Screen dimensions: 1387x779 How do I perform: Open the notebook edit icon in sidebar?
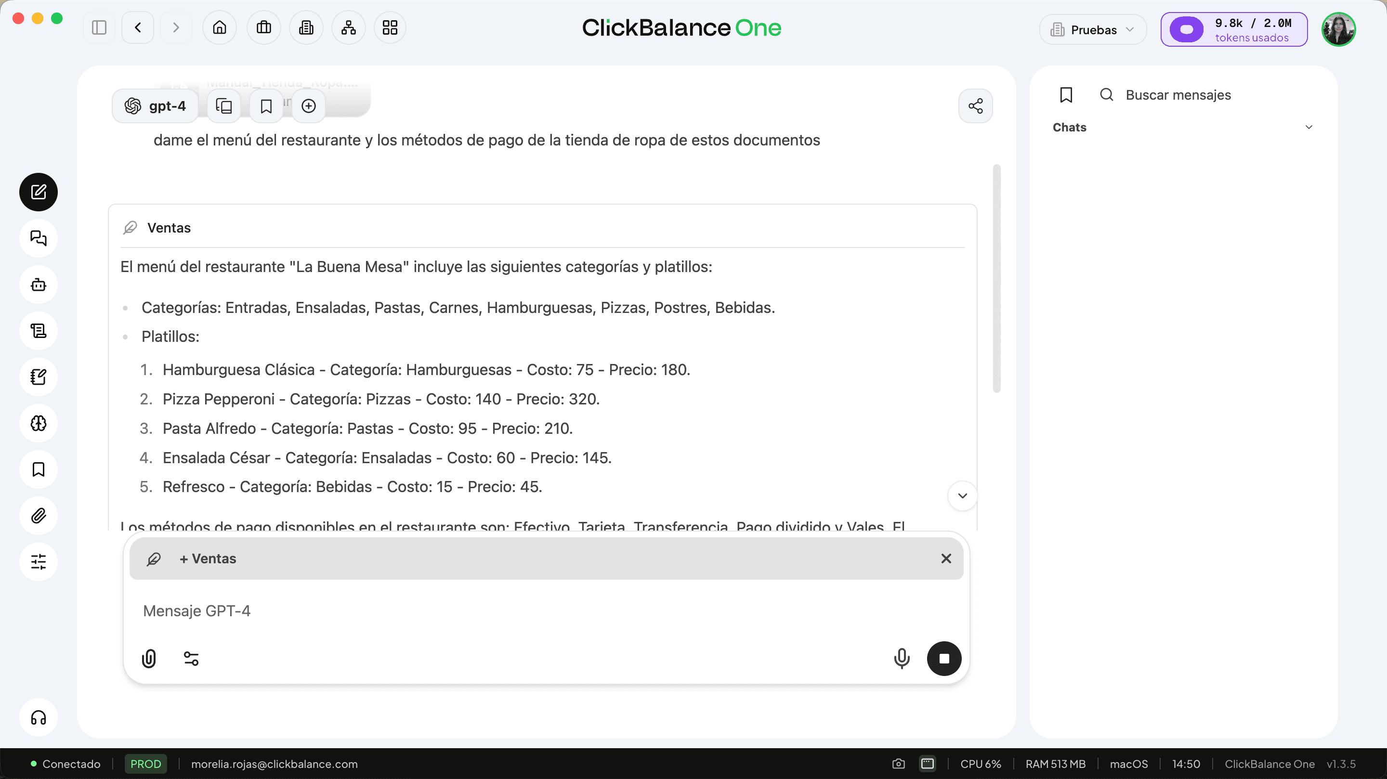point(39,377)
